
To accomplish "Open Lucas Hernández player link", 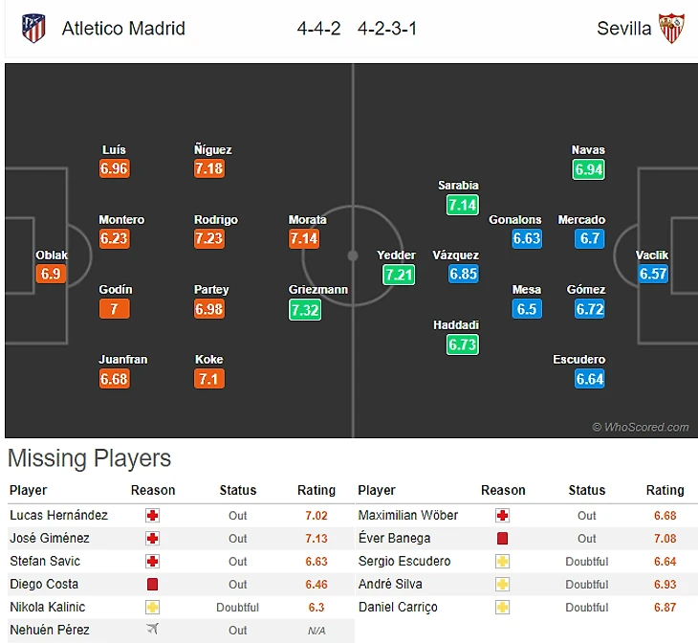I will coord(58,516).
